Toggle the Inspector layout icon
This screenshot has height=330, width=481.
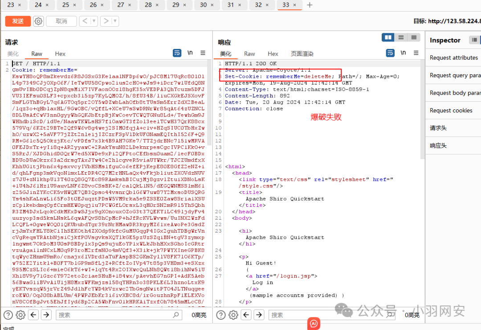point(474,40)
